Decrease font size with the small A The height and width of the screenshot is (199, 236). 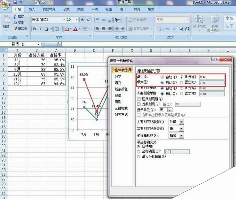[x=88, y=20]
